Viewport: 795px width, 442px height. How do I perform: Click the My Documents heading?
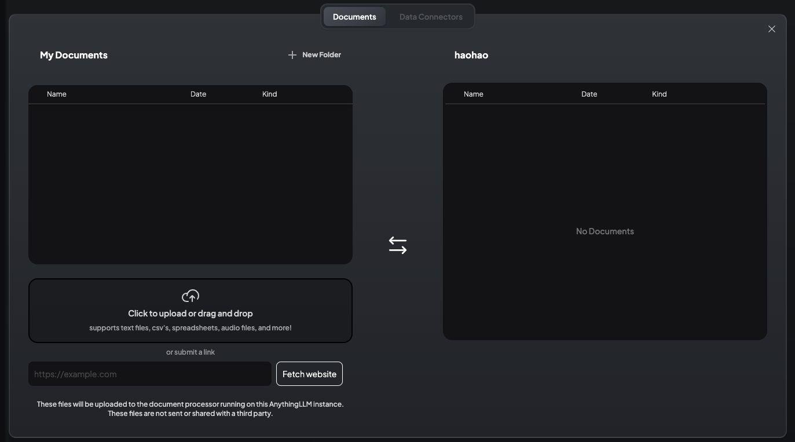[x=74, y=55]
